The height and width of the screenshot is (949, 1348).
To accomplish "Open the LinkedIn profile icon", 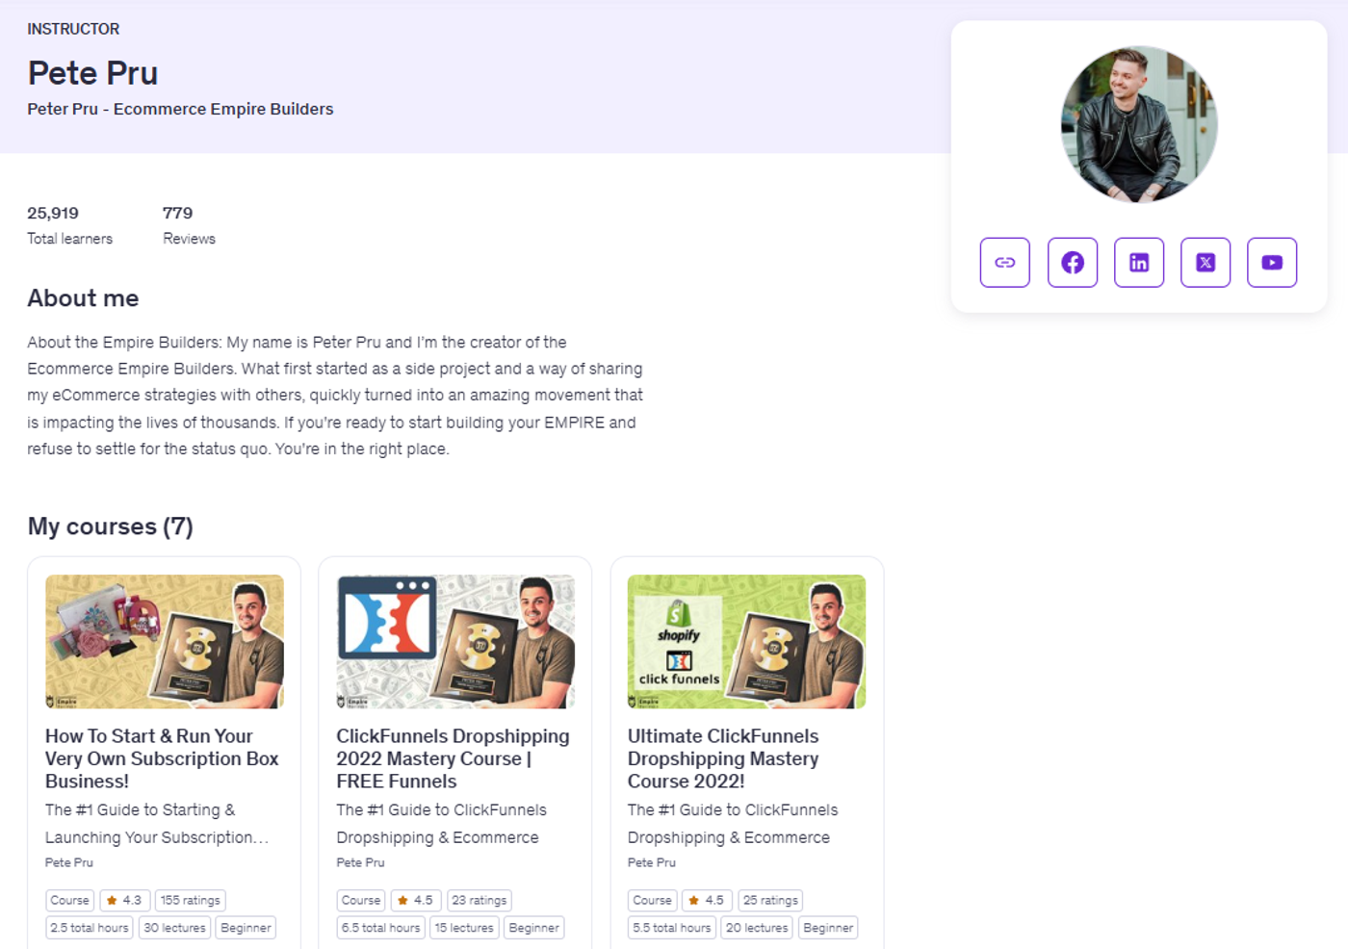I will point(1139,262).
